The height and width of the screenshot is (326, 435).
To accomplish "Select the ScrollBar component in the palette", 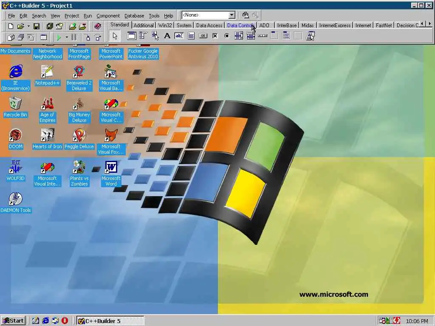I will [263, 36].
